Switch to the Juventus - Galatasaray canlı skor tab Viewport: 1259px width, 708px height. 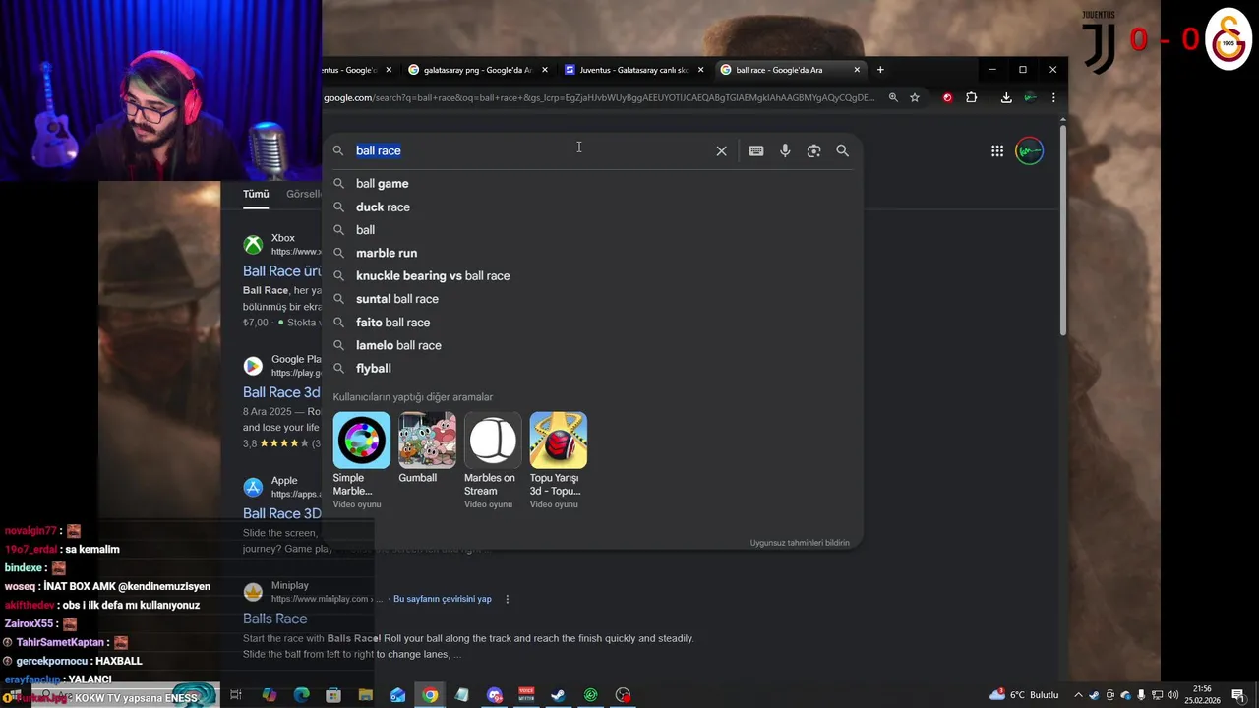(632, 70)
